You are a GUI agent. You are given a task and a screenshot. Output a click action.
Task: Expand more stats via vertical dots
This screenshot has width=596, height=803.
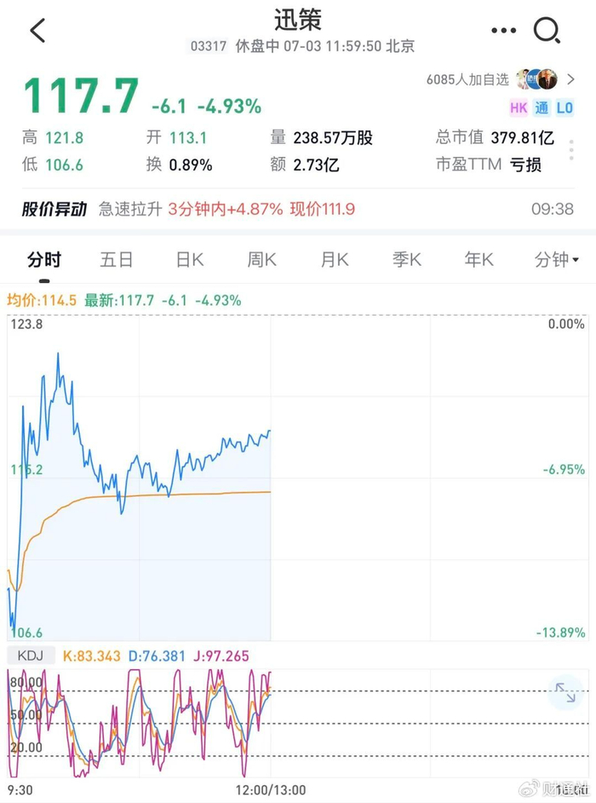point(571,150)
